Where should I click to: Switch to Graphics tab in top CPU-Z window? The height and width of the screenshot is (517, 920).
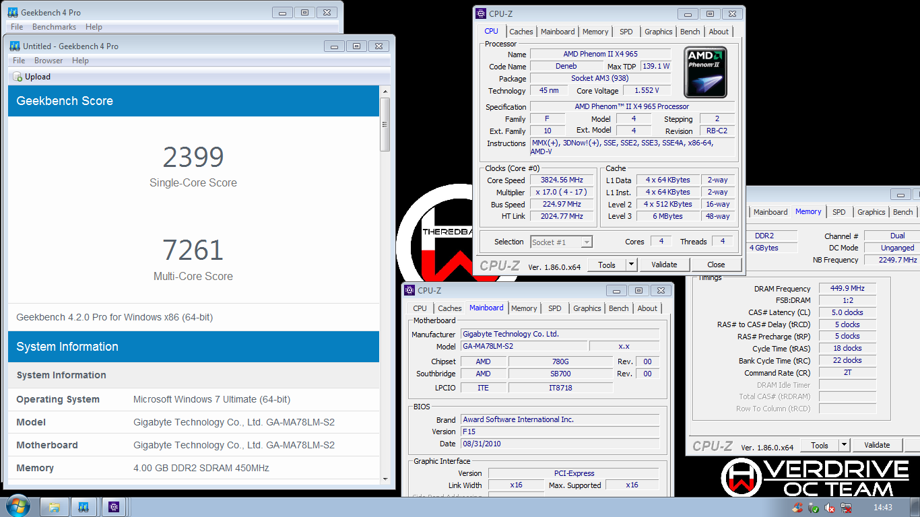coord(658,32)
